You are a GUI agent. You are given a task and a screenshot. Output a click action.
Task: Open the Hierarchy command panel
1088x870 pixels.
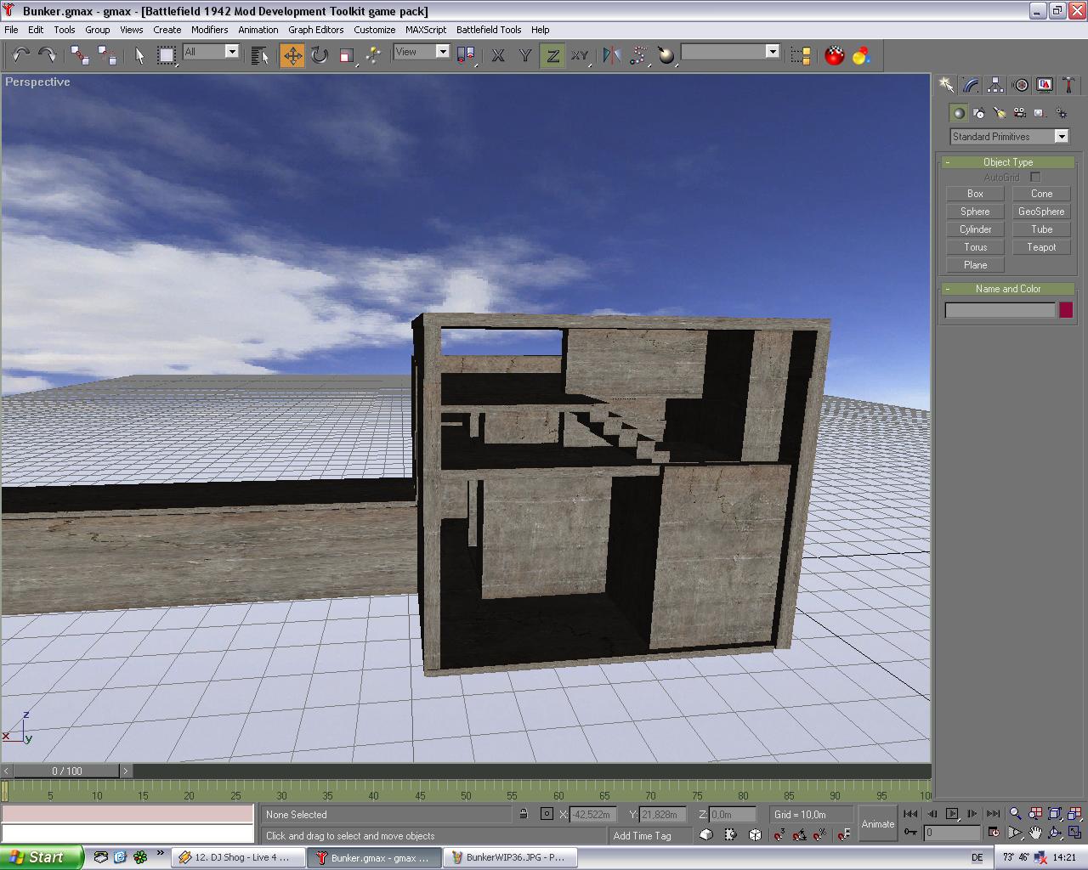(x=995, y=85)
